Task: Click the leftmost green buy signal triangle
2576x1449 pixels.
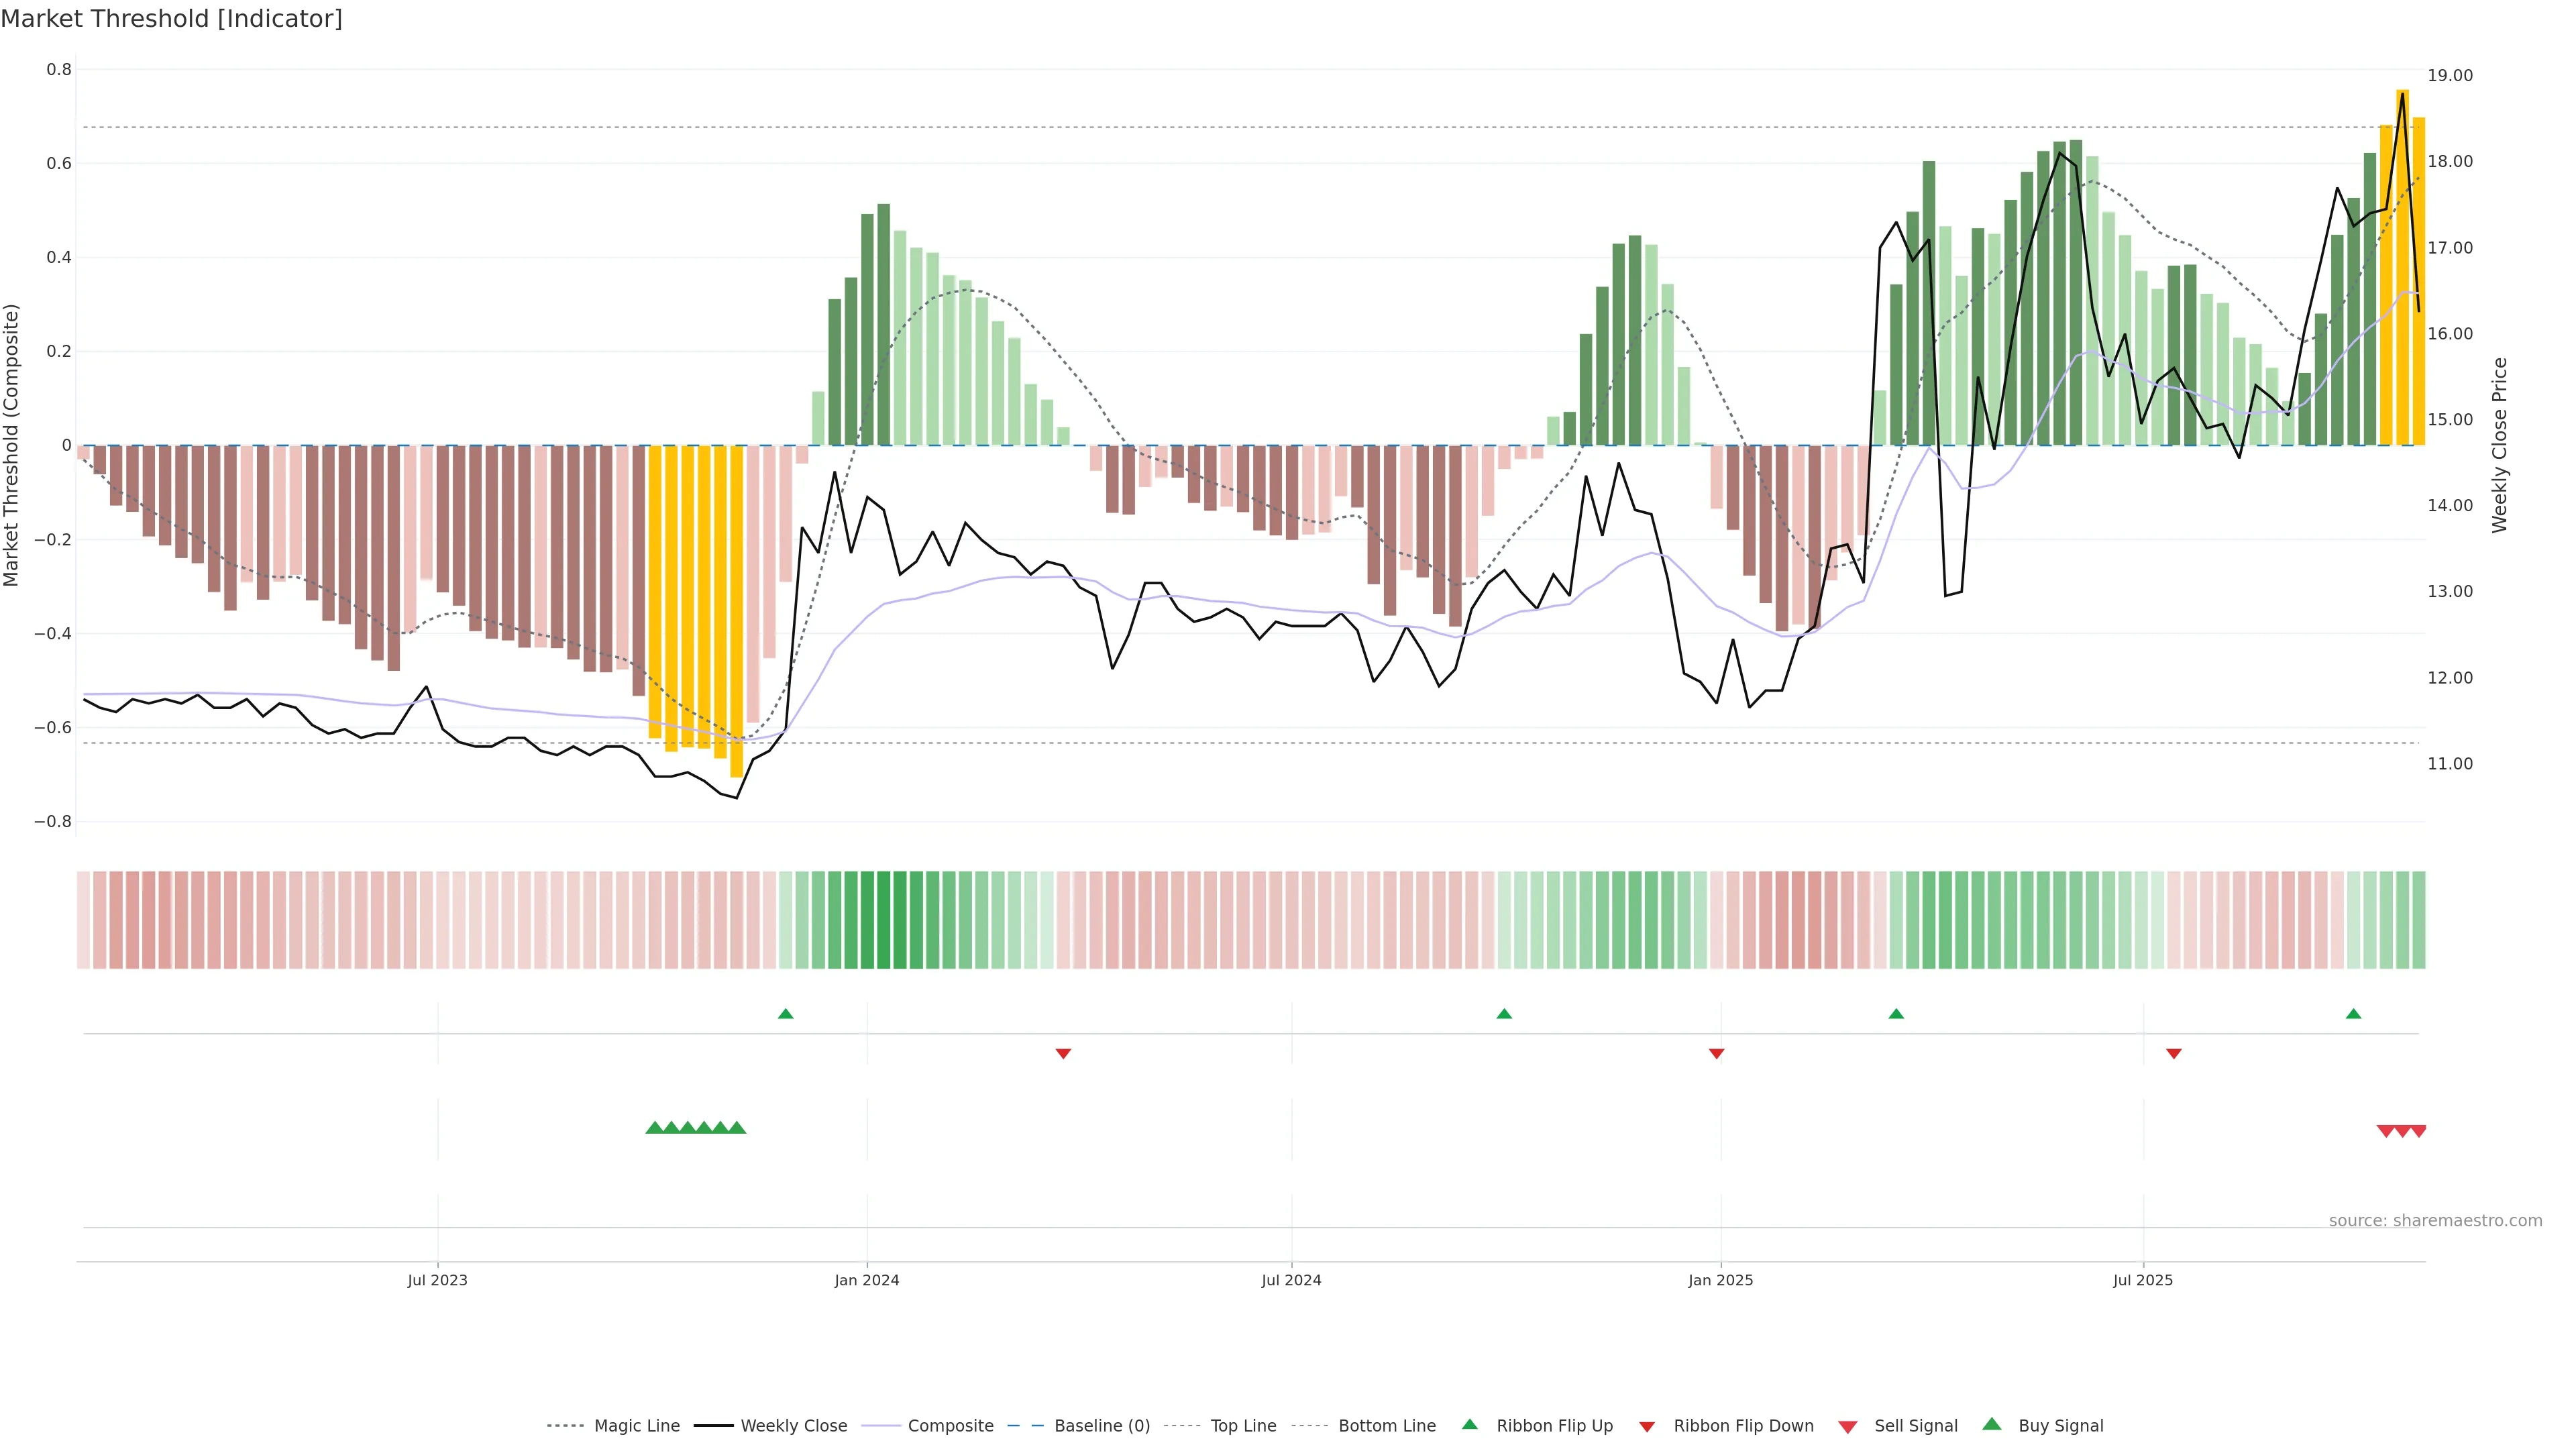Action: [654, 1128]
